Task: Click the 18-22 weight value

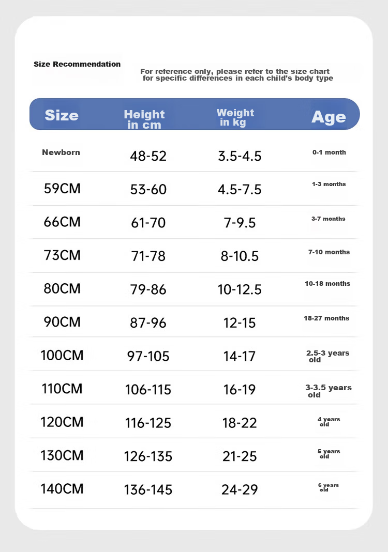Action: click(x=240, y=423)
